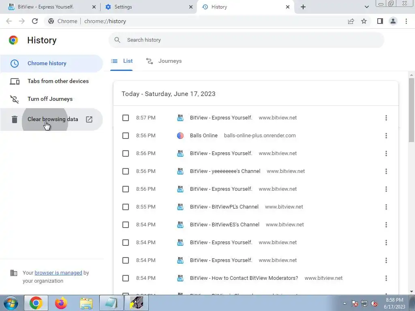Open actions menu for BitViewES's Channel entry
Screen dimensions: 415x311
pyautogui.click(x=386, y=225)
